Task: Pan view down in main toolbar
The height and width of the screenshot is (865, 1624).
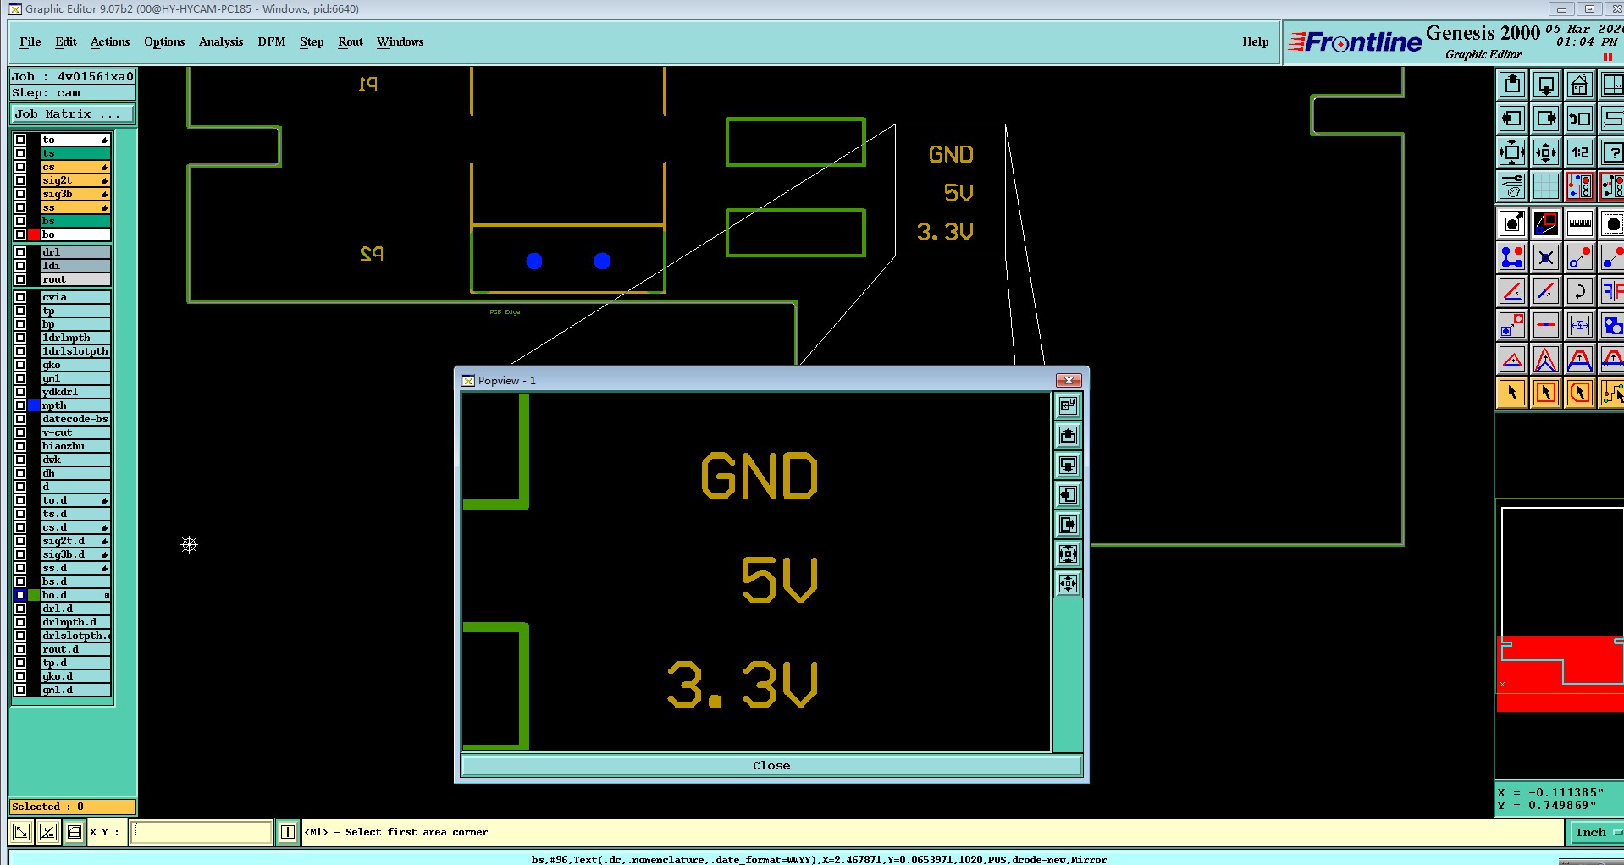Action: pyautogui.click(x=1546, y=85)
